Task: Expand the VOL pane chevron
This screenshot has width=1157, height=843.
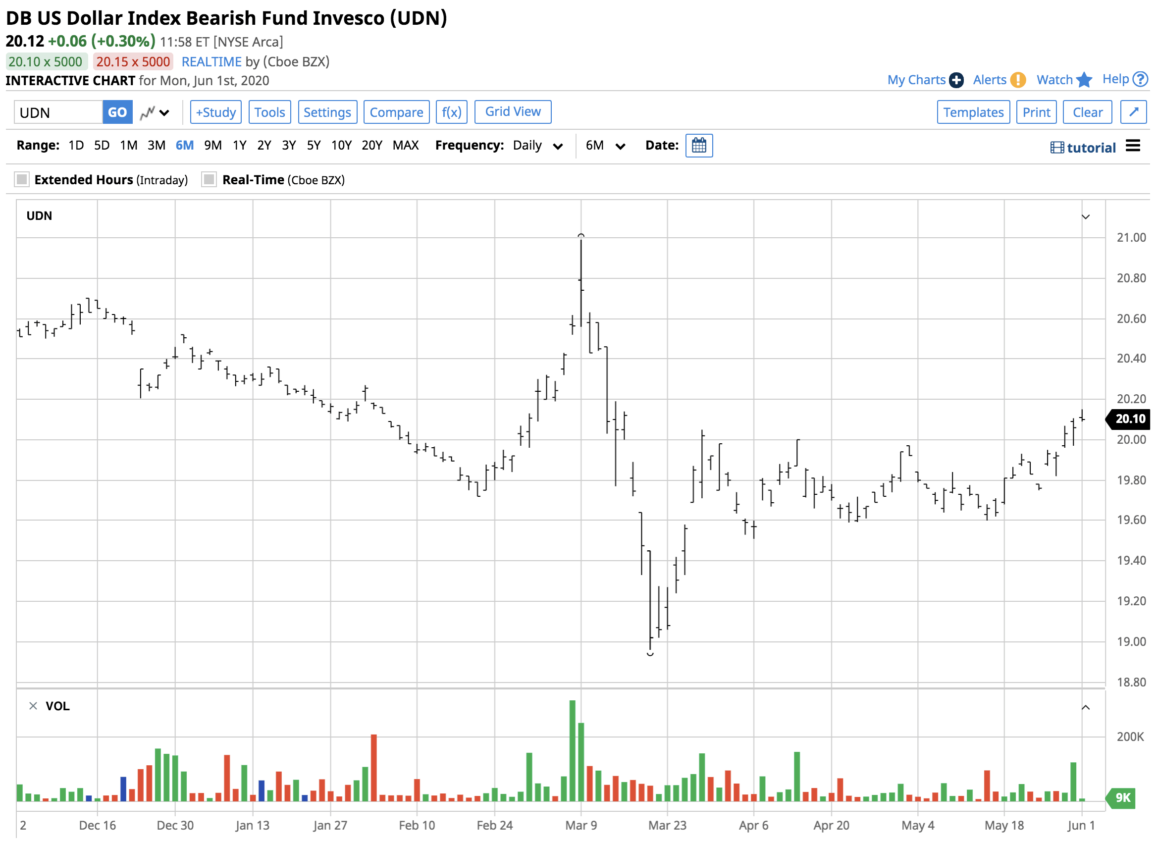Action: click(x=1086, y=708)
